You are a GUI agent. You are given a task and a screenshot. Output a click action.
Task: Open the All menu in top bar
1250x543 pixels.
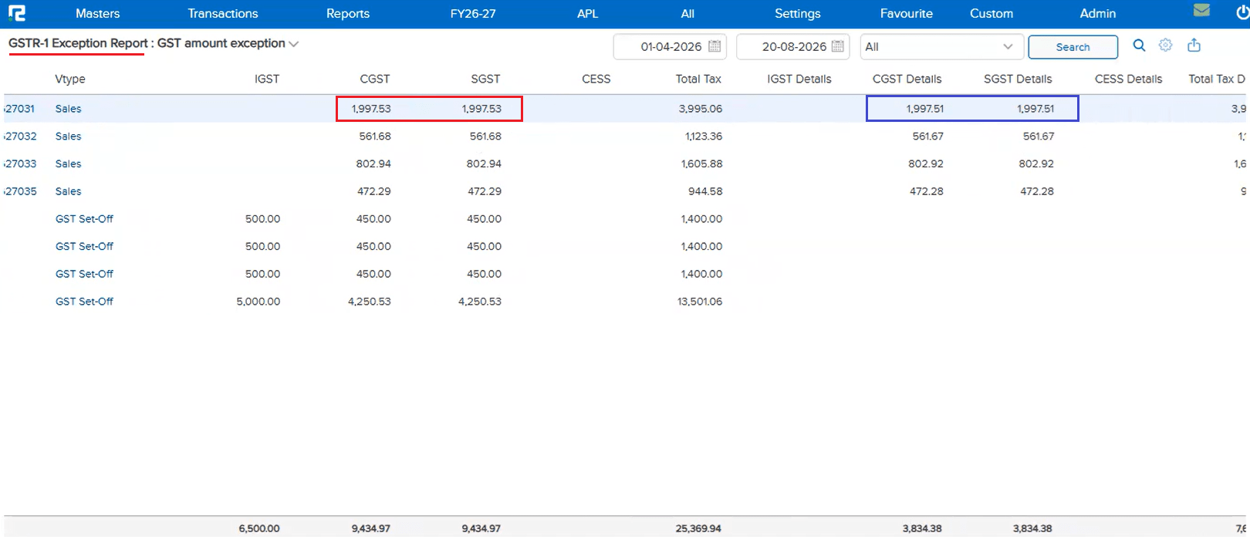(x=687, y=13)
